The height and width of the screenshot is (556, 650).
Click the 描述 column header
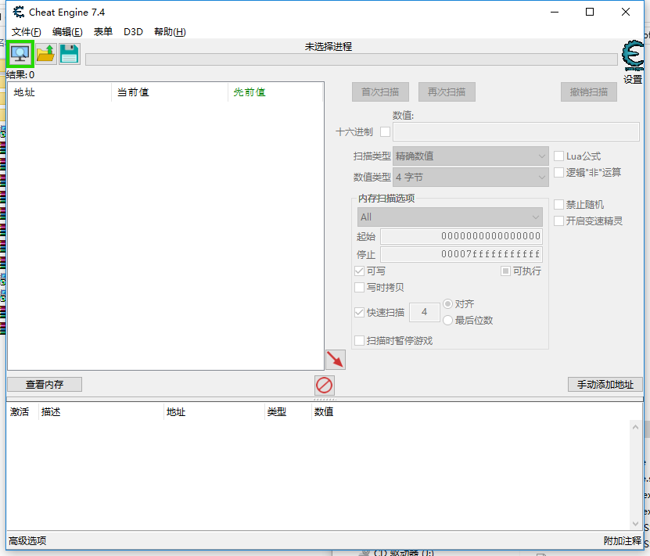[101, 412]
